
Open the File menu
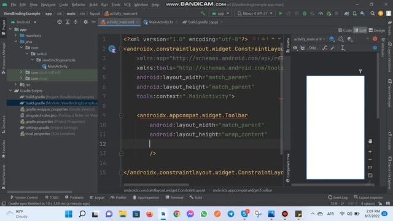click(x=14, y=4)
